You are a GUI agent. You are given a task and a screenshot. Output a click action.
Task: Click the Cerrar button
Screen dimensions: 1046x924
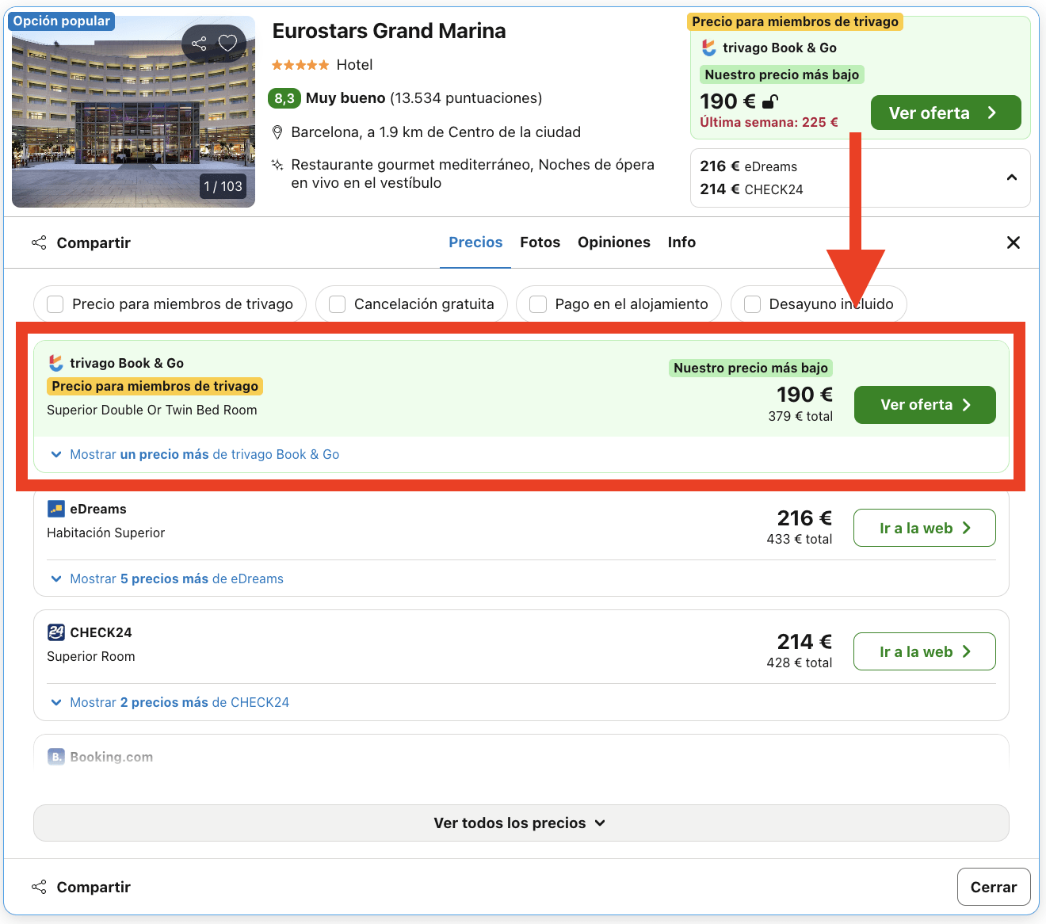pos(994,887)
